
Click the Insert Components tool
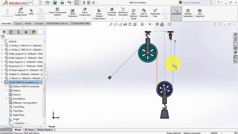pyautogui.click(x=21, y=12)
